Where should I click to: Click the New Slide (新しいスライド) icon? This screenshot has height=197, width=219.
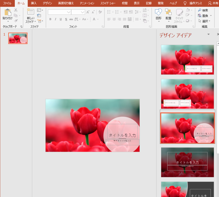(x=31, y=12)
